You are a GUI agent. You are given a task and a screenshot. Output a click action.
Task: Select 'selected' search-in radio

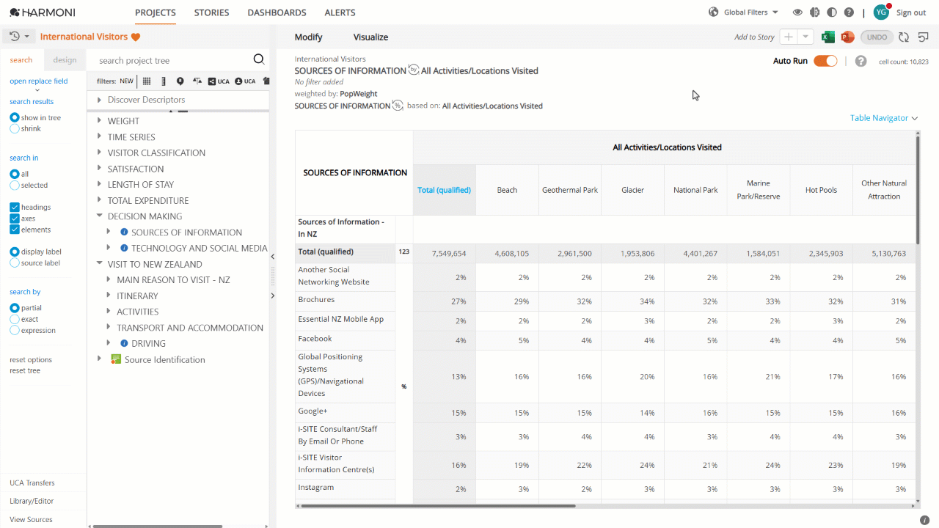[x=15, y=185]
